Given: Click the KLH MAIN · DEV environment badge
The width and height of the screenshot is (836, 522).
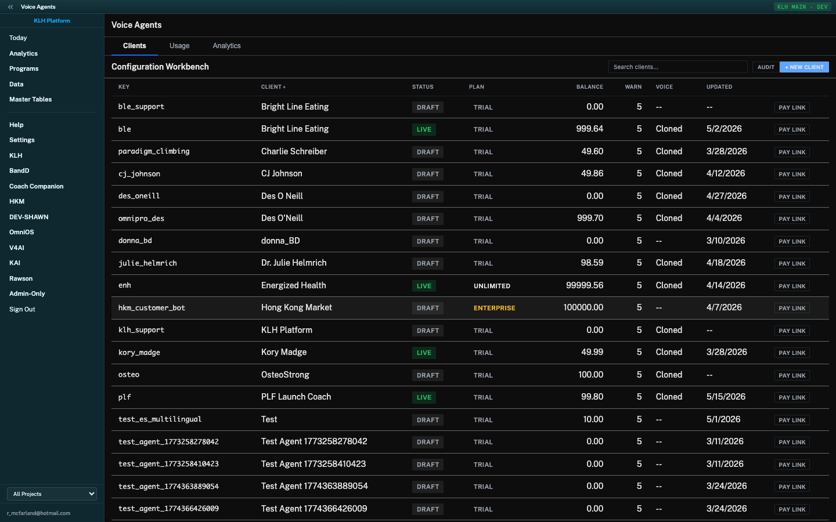Looking at the screenshot, I should [803, 7].
